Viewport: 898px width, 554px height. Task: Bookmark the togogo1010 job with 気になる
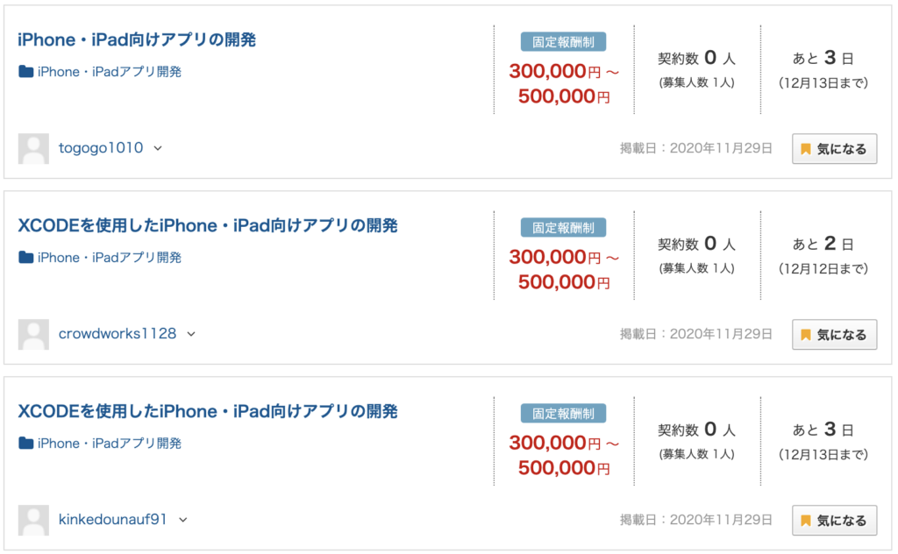(834, 149)
